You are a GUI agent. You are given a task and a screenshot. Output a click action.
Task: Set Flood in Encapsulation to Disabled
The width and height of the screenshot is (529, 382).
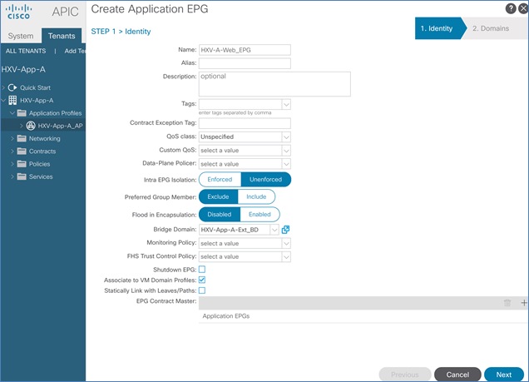point(220,214)
